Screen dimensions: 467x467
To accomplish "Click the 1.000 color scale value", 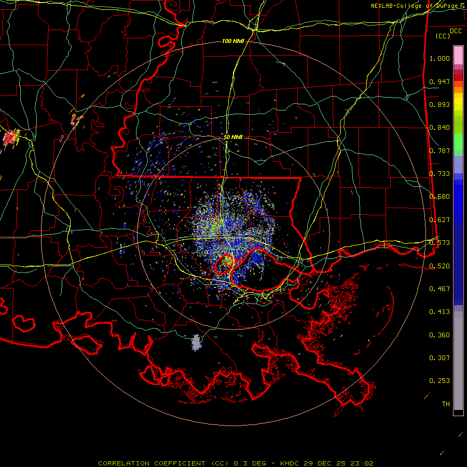I will coord(439,58).
